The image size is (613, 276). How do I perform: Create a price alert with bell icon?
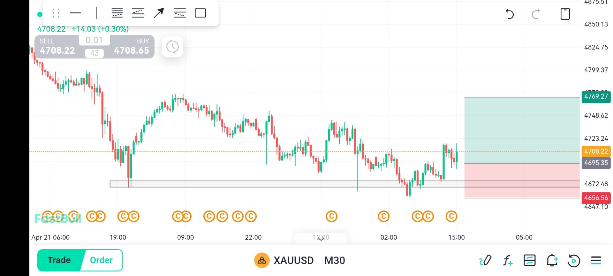(552, 260)
